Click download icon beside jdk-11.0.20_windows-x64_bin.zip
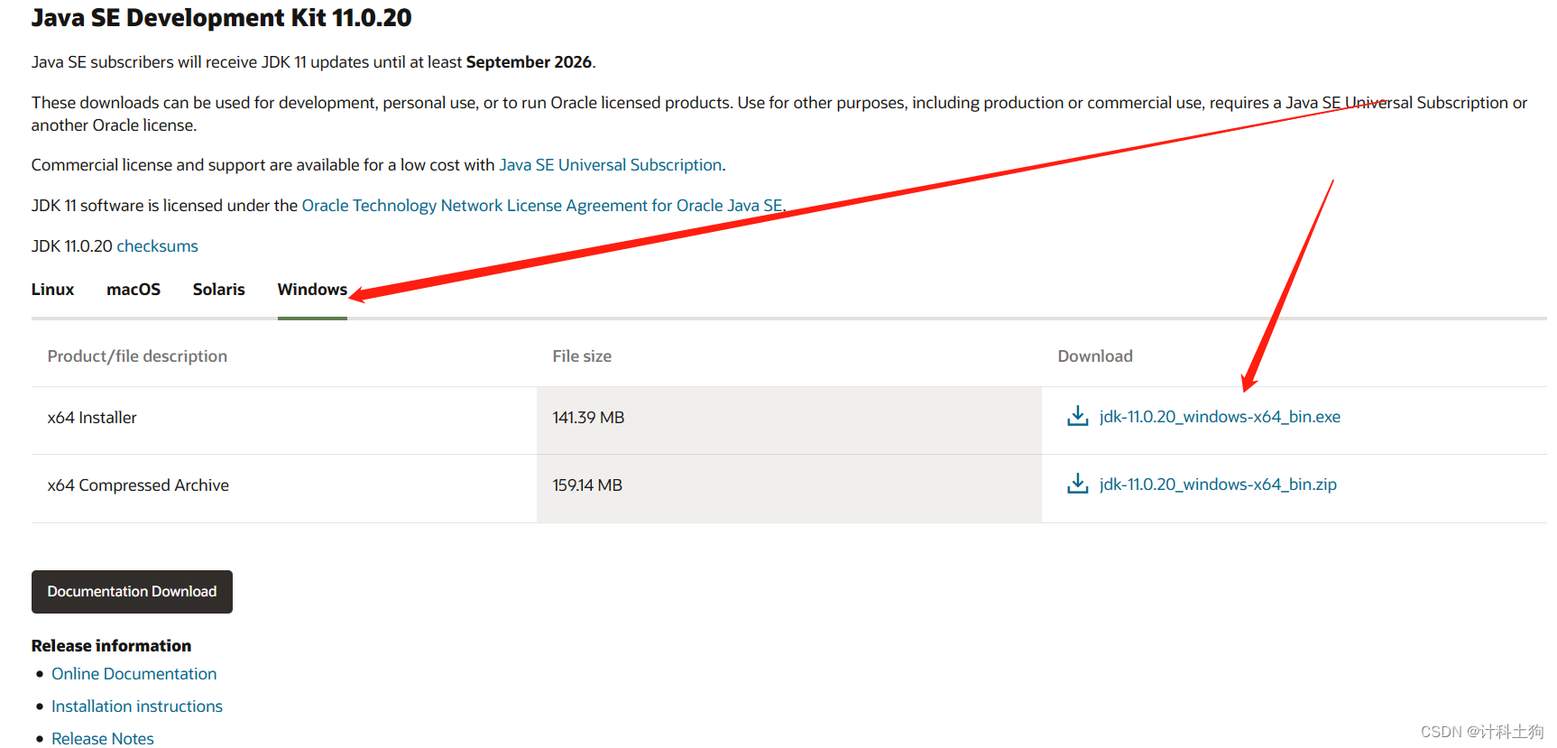Screen dimensions: 1557x748 pyautogui.click(x=1077, y=484)
